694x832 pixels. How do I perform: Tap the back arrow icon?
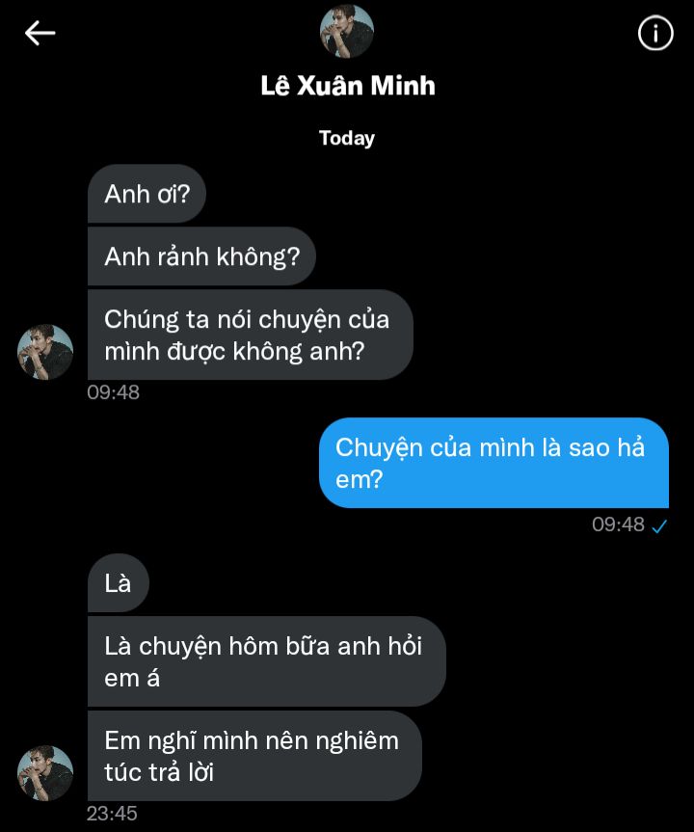tap(40, 33)
